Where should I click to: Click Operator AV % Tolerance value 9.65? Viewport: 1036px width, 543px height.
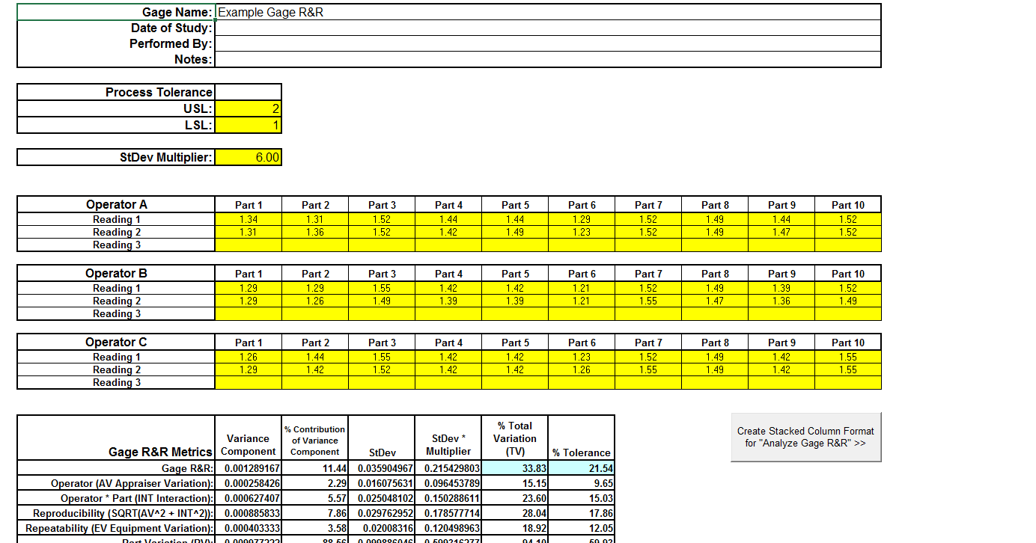point(582,483)
